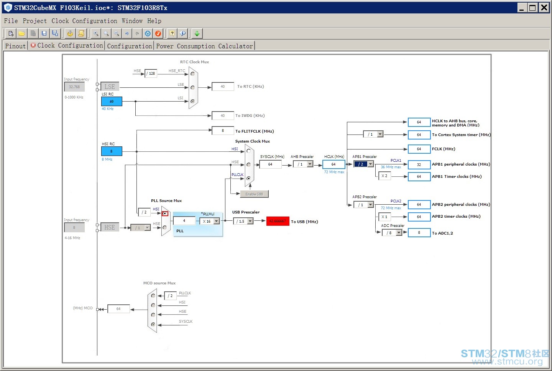Click the LSE input frequency 32.768 field
The width and height of the screenshot is (552, 371).
point(74,87)
